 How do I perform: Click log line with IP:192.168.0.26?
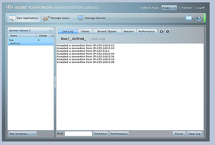(85, 56)
